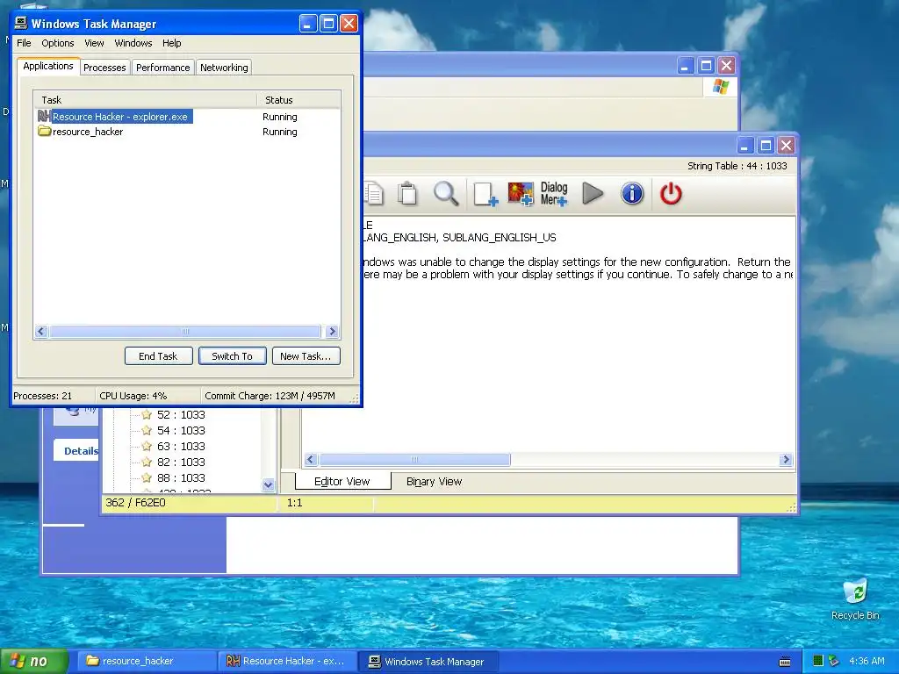Click the keyboard icon in the taskbar tray
Viewport: 899px width, 674px height.
point(785,662)
